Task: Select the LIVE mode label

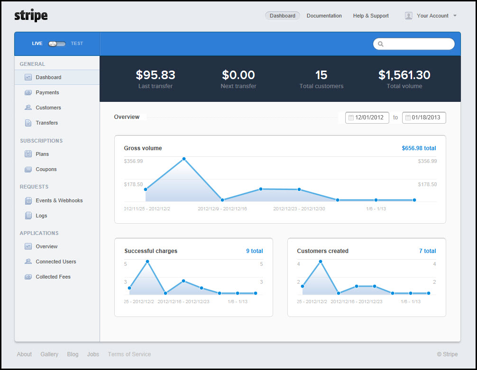Action: (37, 44)
